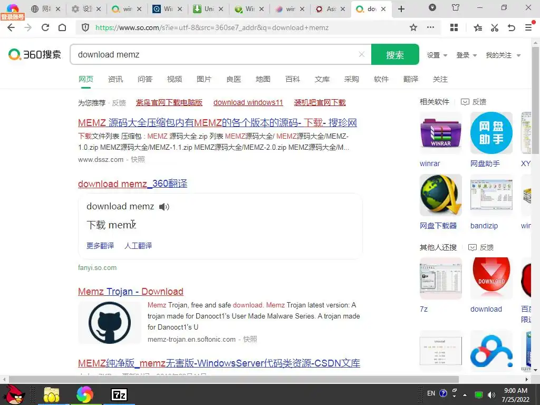Reload the current page

coord(45,27)
